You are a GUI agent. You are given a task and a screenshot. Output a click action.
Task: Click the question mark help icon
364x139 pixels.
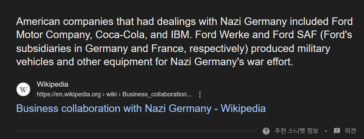266,131
